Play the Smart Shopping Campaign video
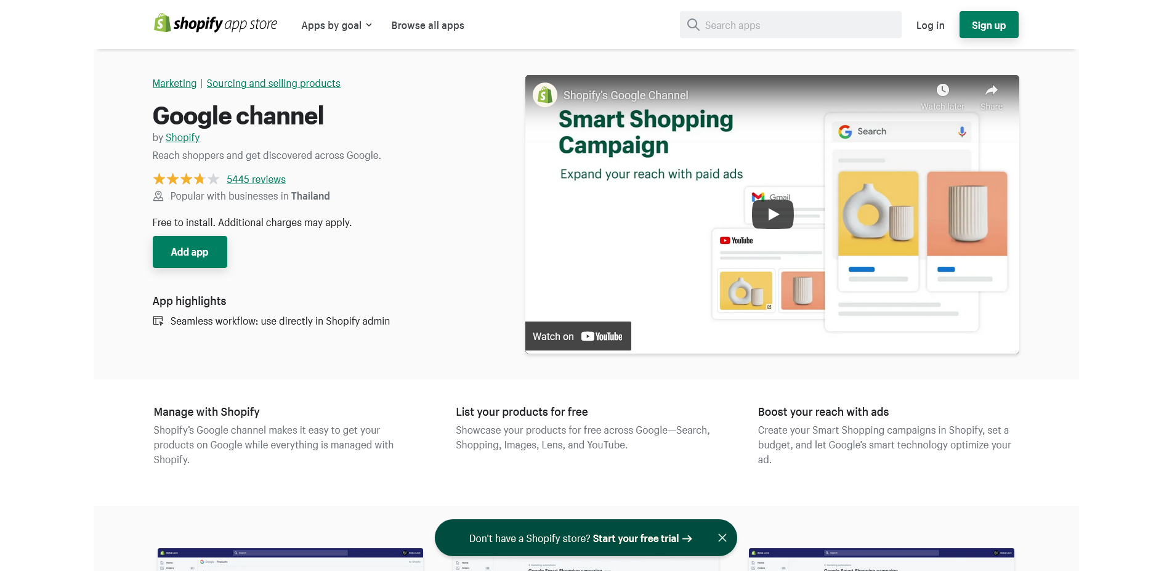 [772, 214]
